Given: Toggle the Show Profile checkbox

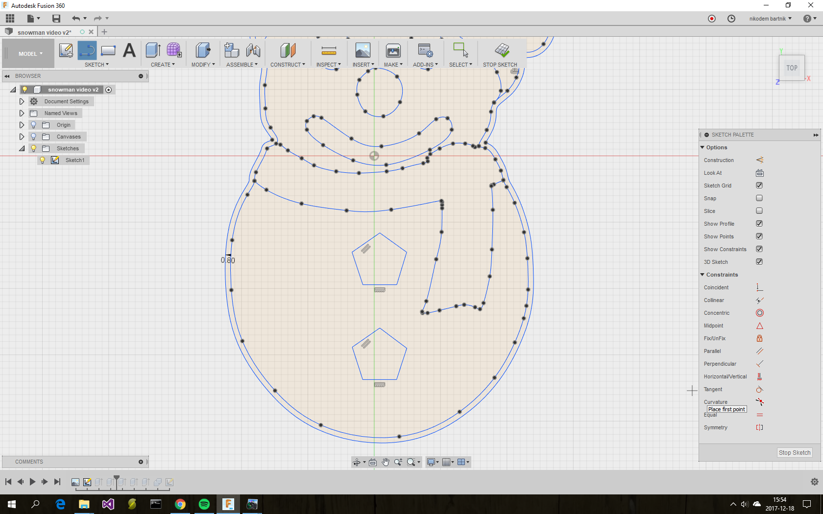Looking at the screenshot, I should coord(759,224).
